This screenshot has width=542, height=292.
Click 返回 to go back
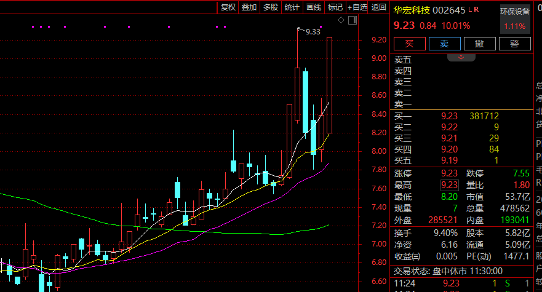click(379, 7)
